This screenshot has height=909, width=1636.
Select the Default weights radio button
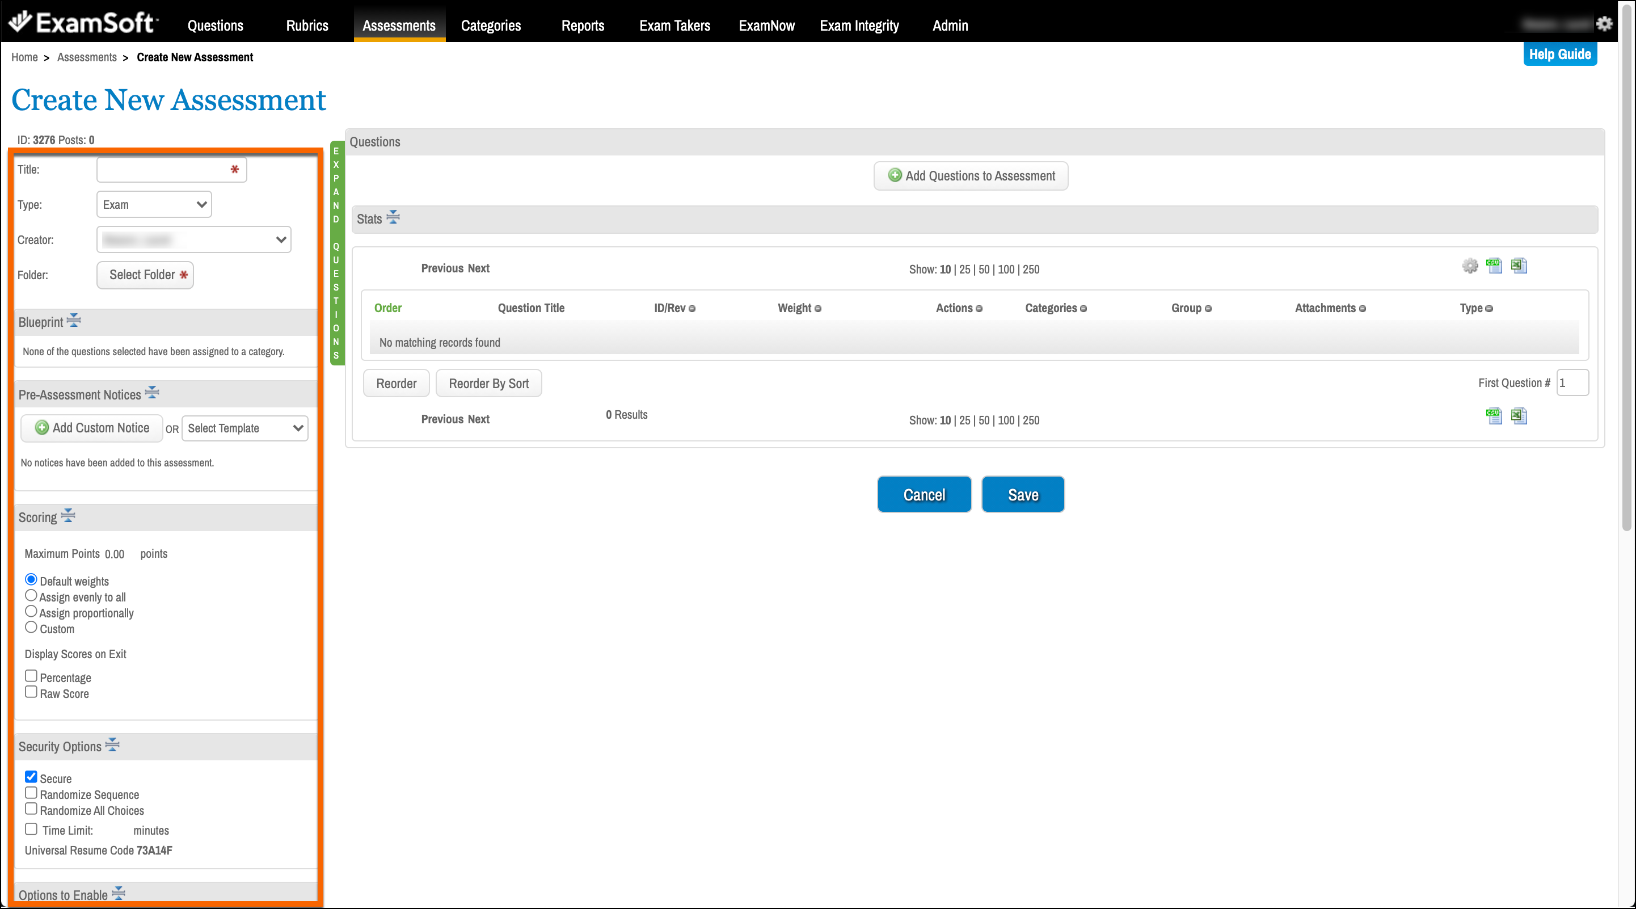pyautogui.click(x=31, y=579)
